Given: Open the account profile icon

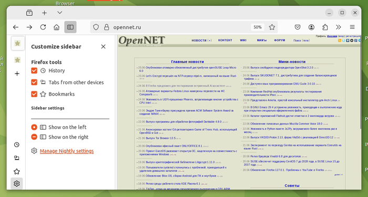Looking at the screenshot, I should (311, 27).
